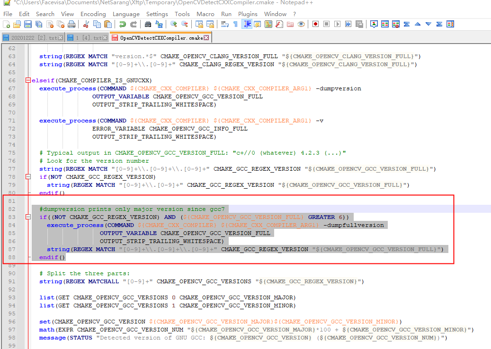This screenshot has height=349, width=491.
Task: Paste from clipboard with the Paste icon
Action: pyautogui.click(x=108, y=24)
